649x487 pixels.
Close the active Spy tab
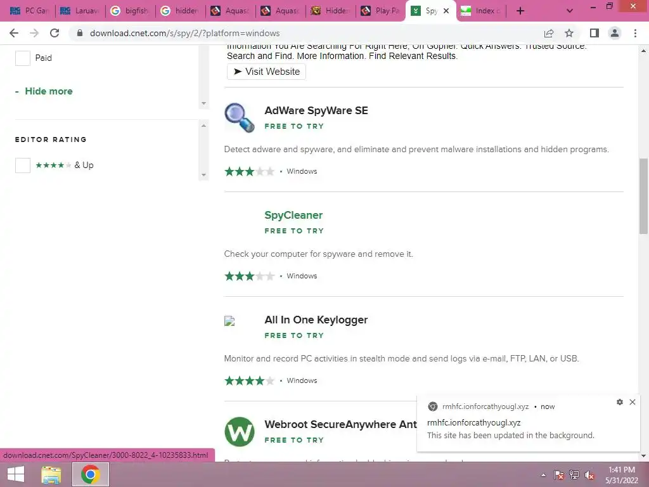point(446,11)
